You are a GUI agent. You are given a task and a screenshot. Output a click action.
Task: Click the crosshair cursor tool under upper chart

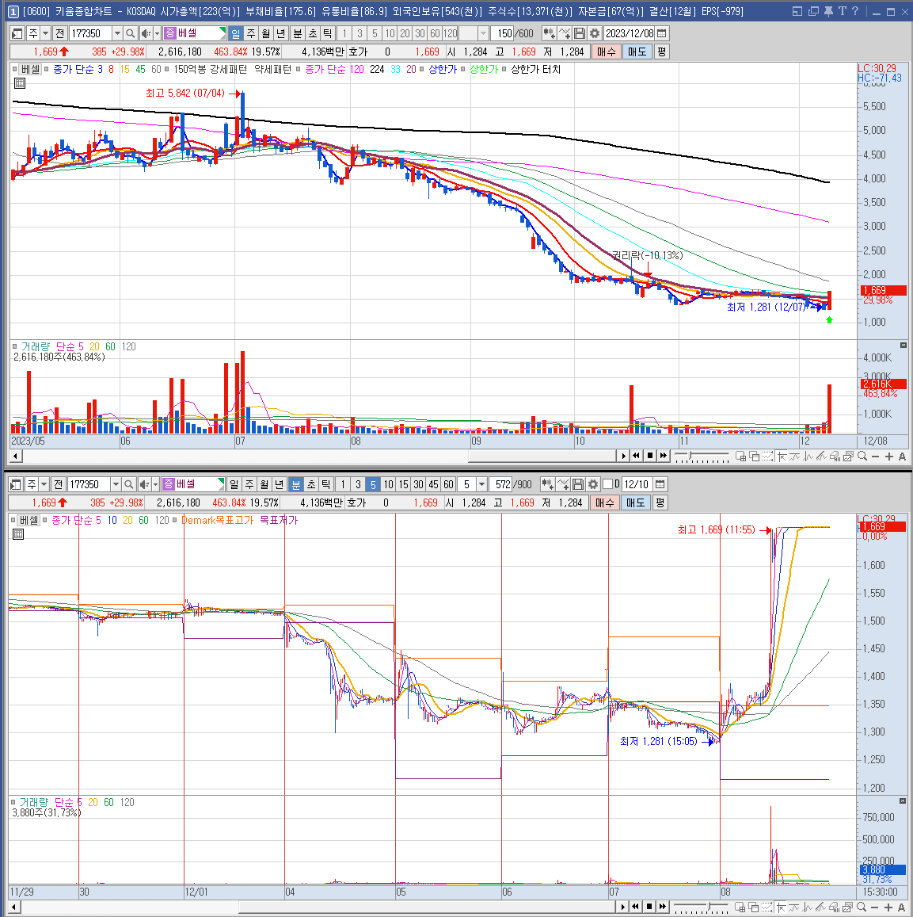[781, 457]
